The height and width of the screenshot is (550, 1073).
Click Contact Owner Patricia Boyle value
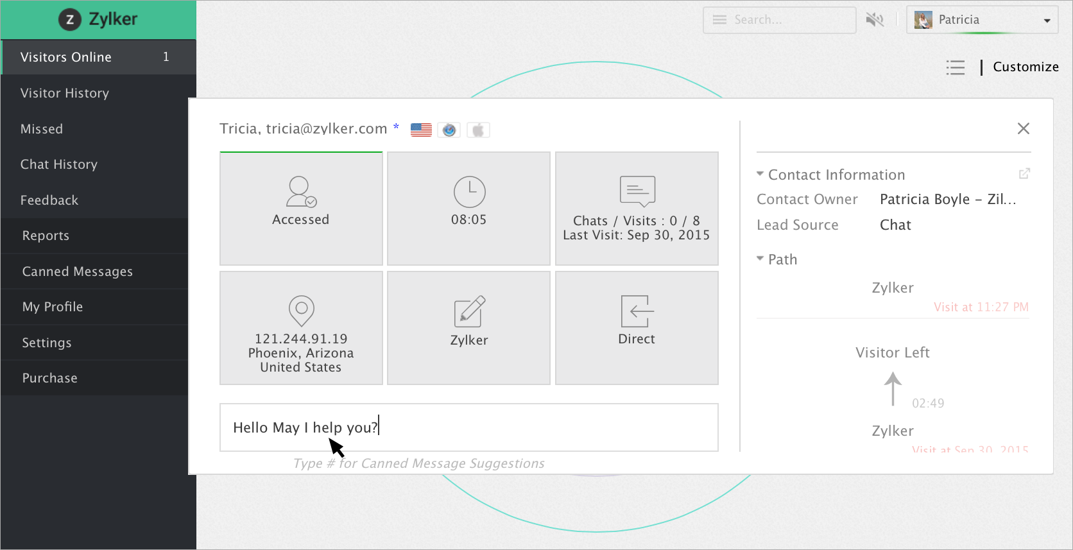(948, 200)
